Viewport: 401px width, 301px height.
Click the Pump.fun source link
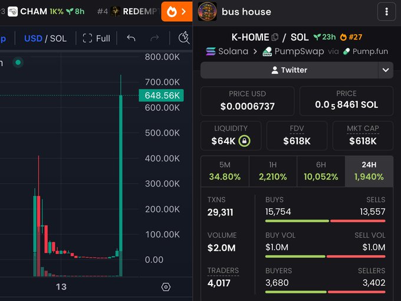coord(366,51)
